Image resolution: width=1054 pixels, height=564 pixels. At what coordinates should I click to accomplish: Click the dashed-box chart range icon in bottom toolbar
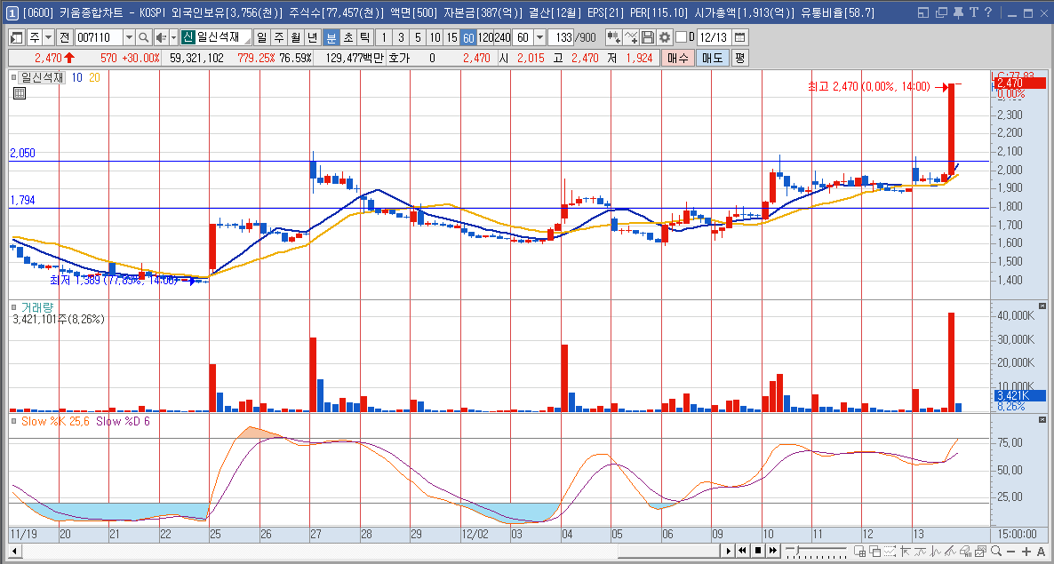coord(890,552)
